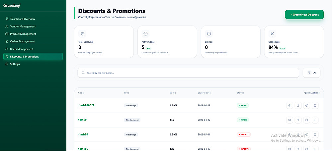This screenshot has height=151, width=332.
Task: Edit the test50 discount code
Action: [x=298, y=120]
